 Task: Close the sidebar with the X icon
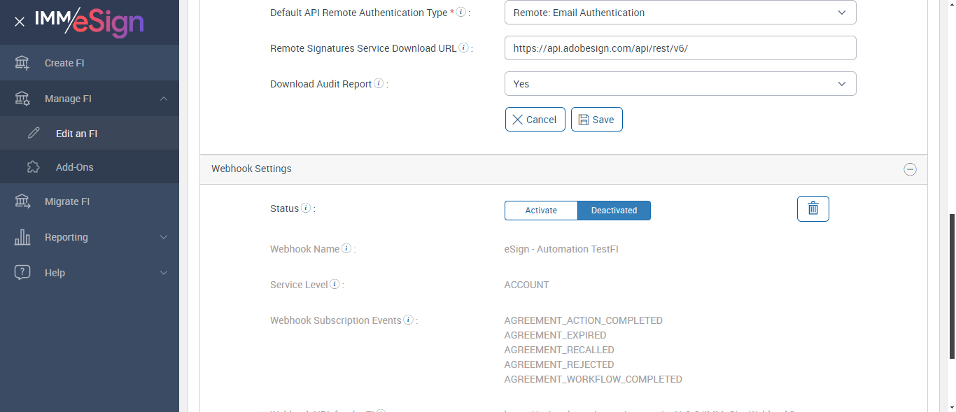[x=20, y=22]
